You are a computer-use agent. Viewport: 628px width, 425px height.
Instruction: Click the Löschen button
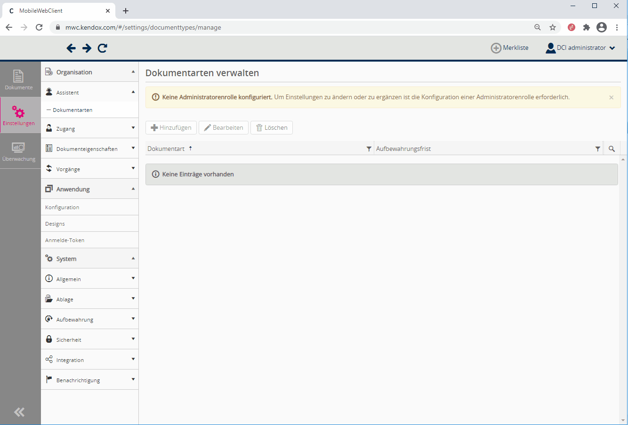[x=272, y=128]
